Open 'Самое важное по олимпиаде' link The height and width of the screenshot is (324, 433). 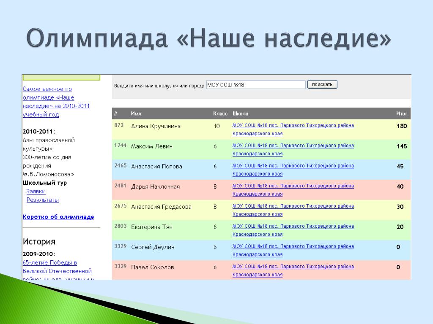56,102
